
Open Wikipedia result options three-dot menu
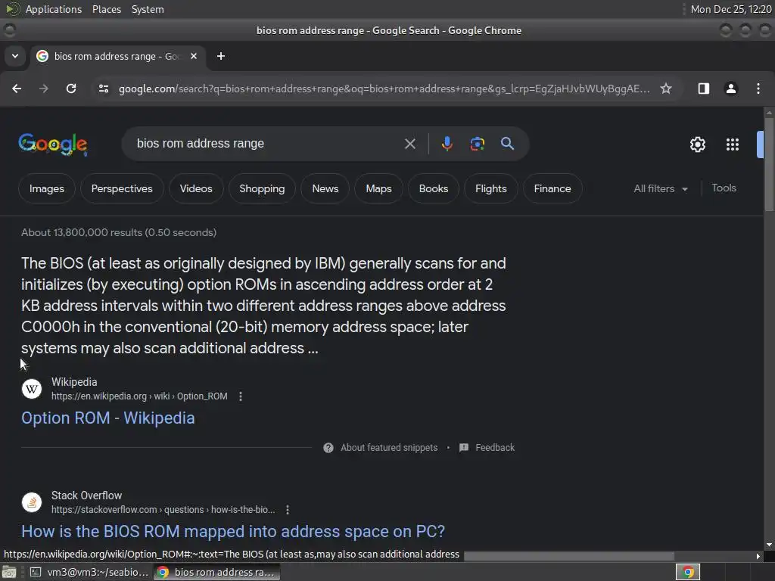point(241,396)
